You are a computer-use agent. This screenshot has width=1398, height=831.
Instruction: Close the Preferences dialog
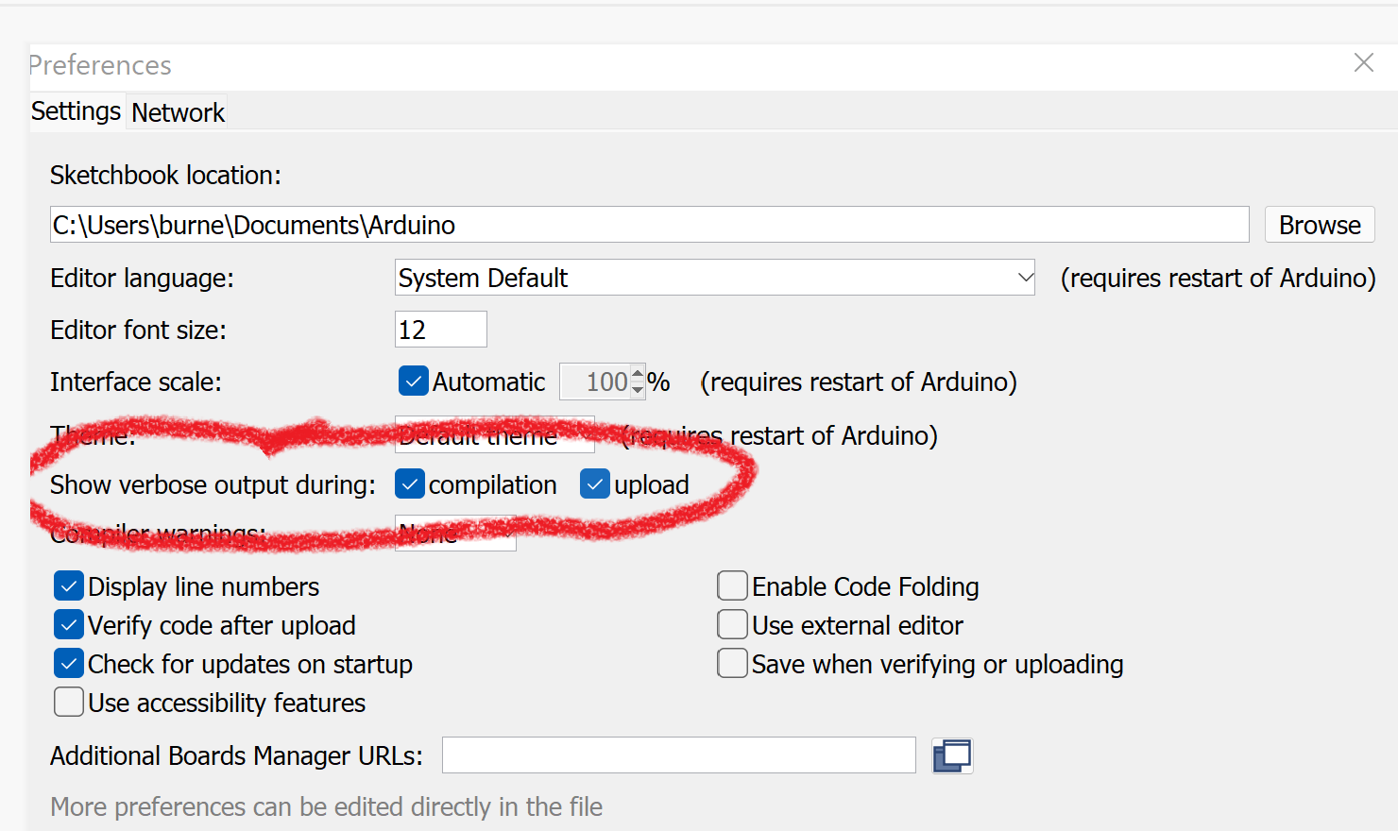(x=1363, y=63)
